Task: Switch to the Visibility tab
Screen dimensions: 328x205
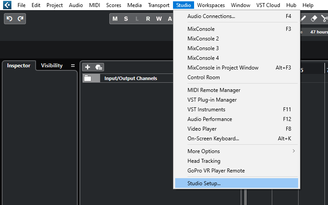Action: (52, 66)
